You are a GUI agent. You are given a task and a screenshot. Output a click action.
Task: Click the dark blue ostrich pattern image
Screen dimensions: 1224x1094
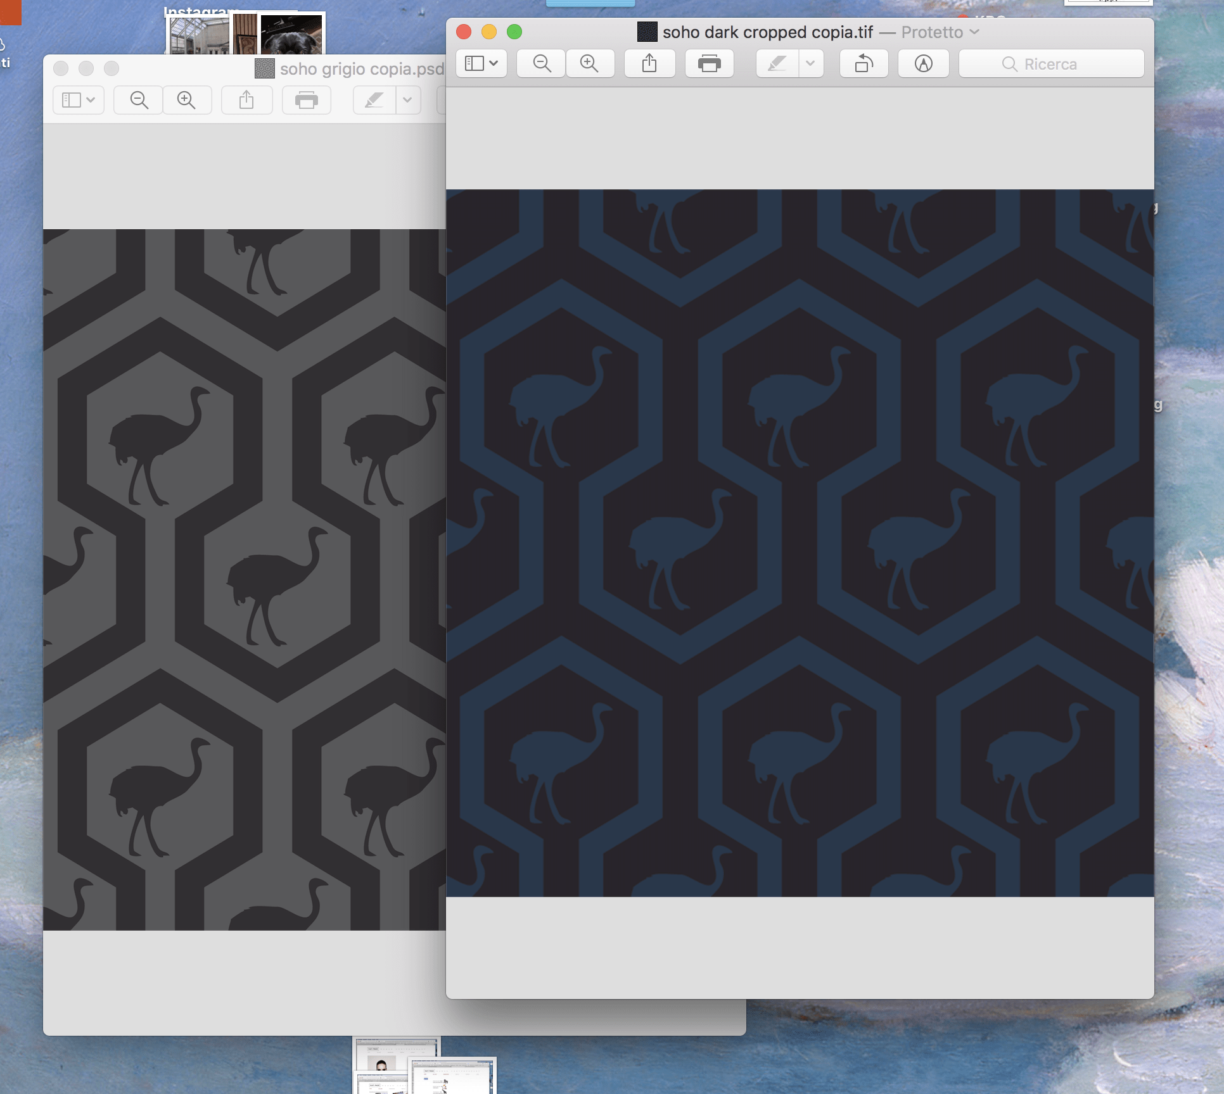(800, 543)
